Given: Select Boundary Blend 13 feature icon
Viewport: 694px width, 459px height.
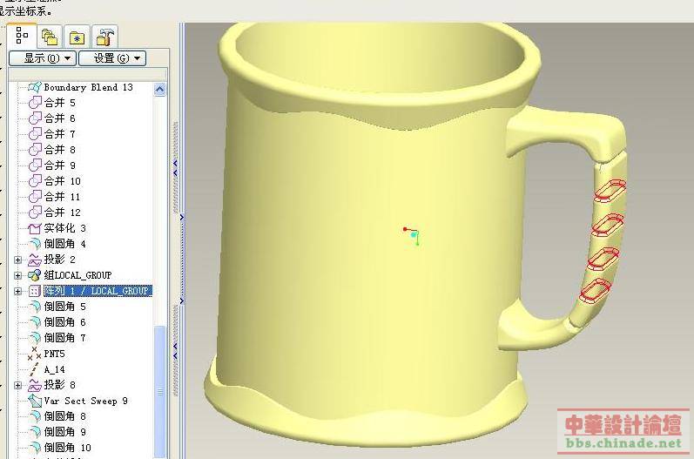Looking at the screenshot, I should tap(35, 87).
